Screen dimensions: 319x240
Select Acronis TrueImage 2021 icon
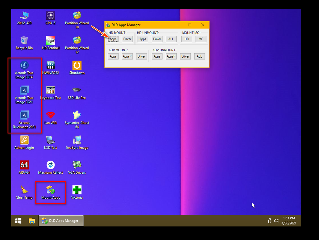click(x=24, y=120)
